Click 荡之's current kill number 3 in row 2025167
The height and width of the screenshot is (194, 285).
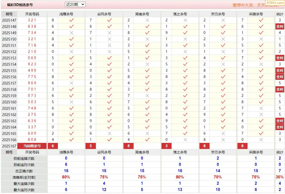(167, 146)
